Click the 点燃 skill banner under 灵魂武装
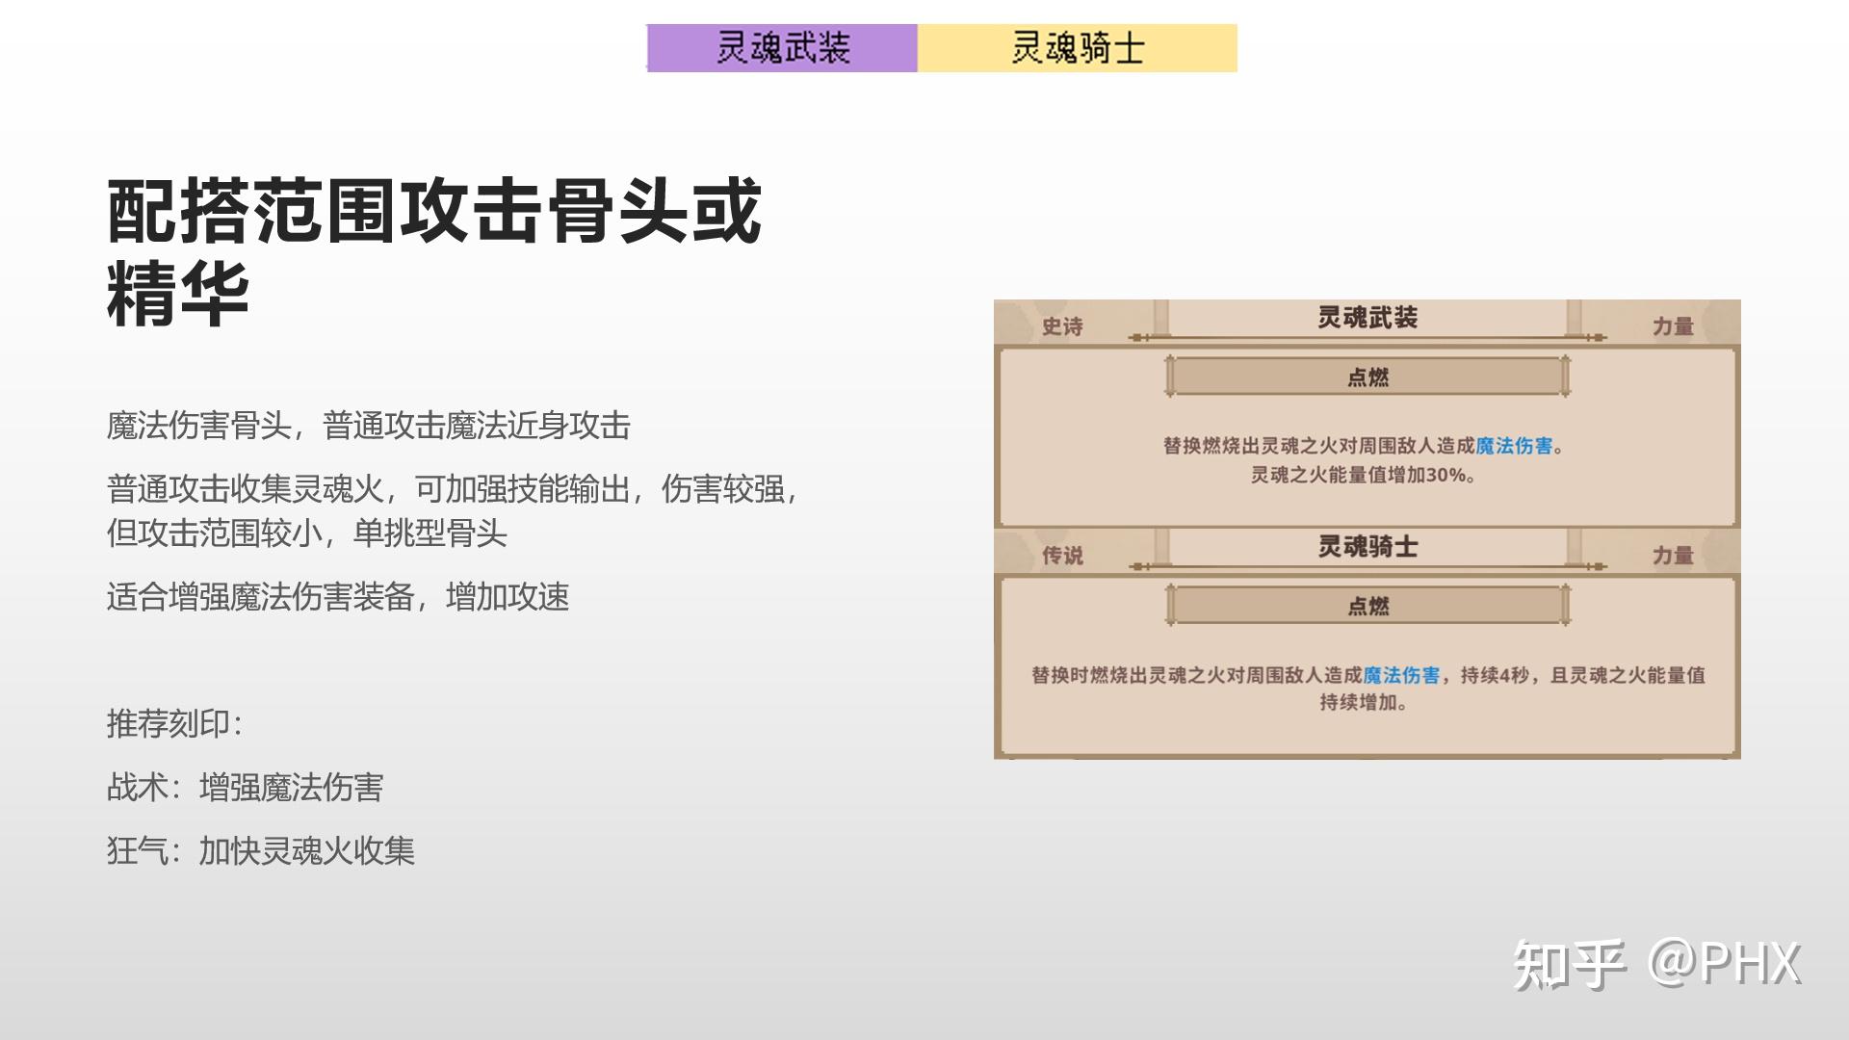This screenshot has width=1849, height=1040. pos(1367,377)
